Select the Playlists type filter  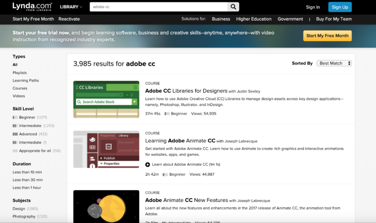tap(20, 73)
